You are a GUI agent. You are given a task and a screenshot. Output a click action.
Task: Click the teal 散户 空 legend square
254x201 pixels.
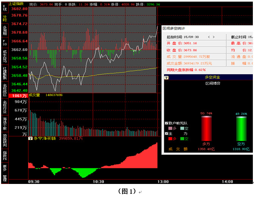182,129
